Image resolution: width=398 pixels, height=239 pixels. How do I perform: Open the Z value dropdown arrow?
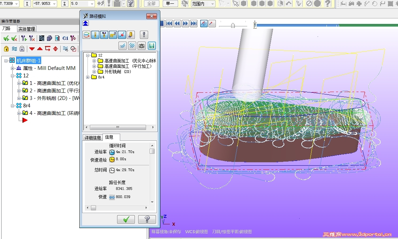point(92,4)
